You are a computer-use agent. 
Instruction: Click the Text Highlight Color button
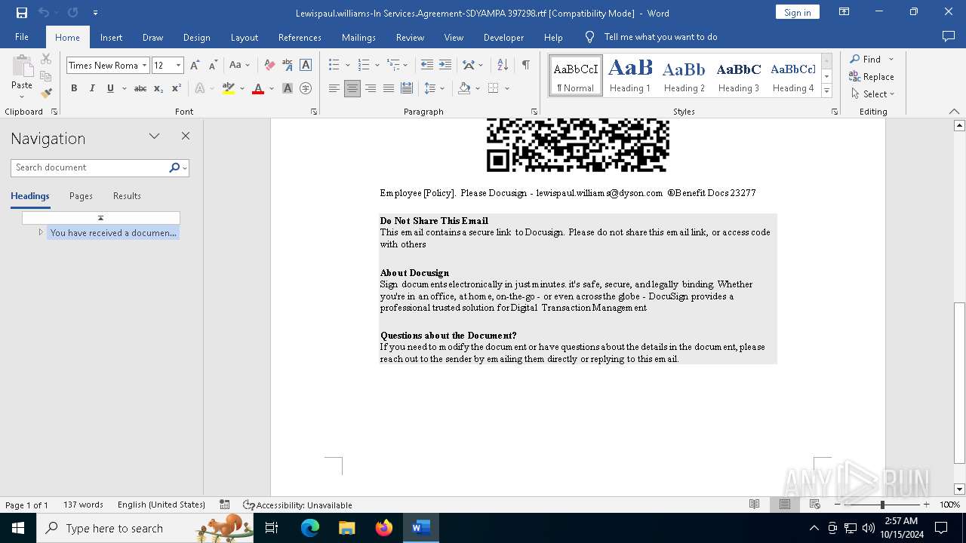coord(229,88)
